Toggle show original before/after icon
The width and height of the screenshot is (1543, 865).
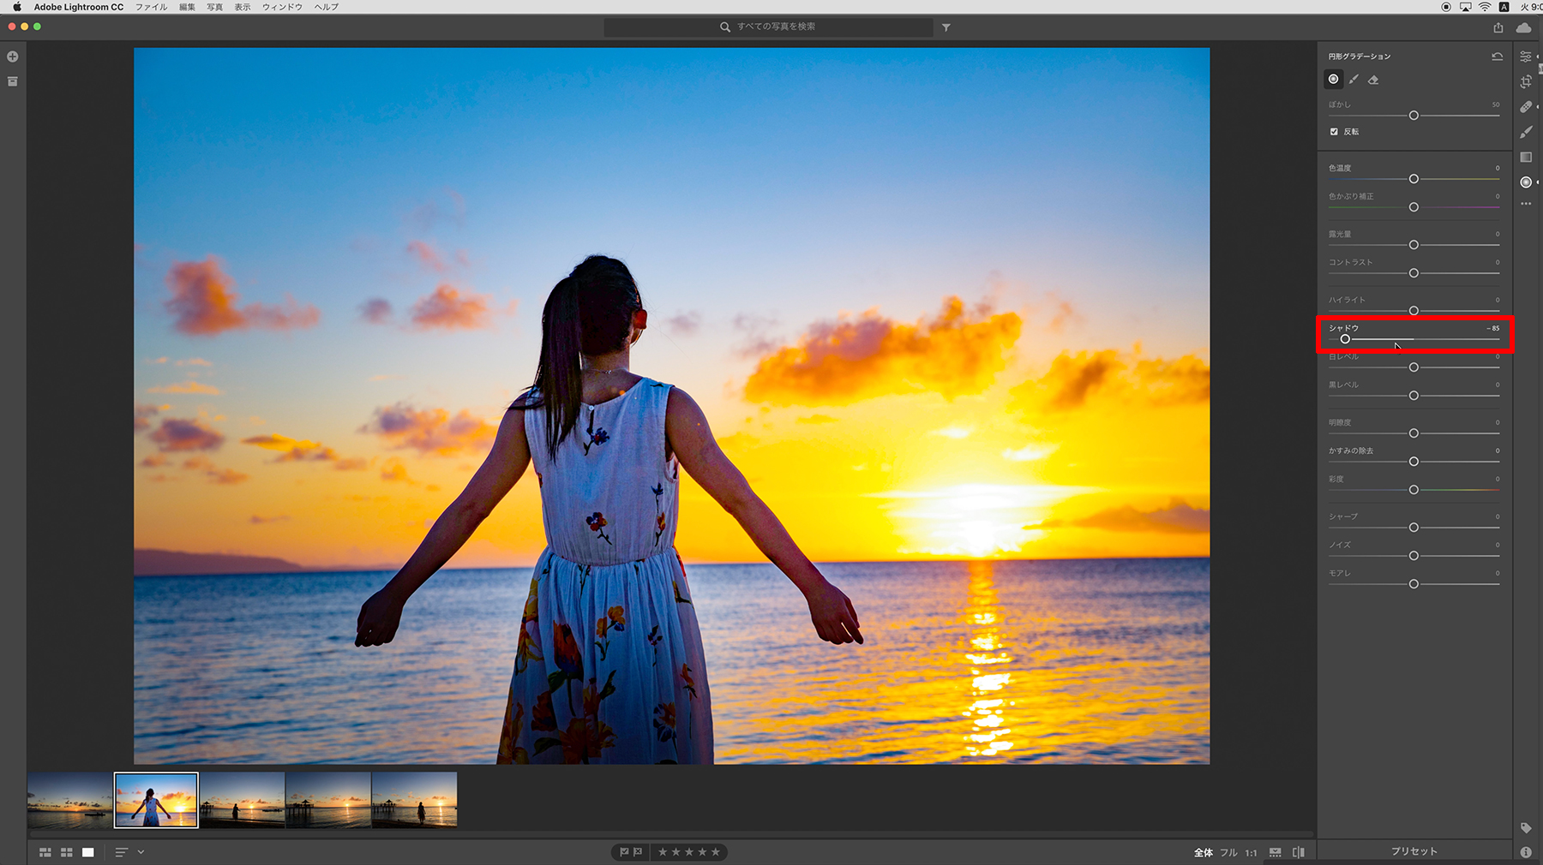[1298, 852]
